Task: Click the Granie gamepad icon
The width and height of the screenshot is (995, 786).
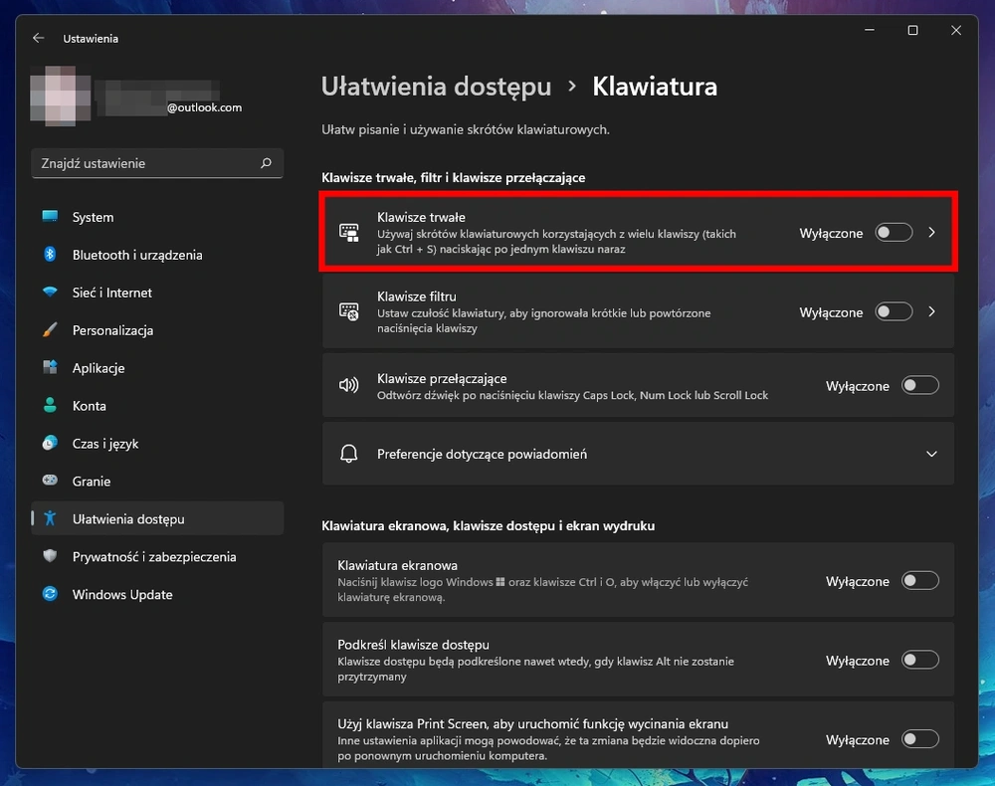Action: point(50,481)
